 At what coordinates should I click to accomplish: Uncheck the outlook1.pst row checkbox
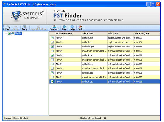coord(52,47)
